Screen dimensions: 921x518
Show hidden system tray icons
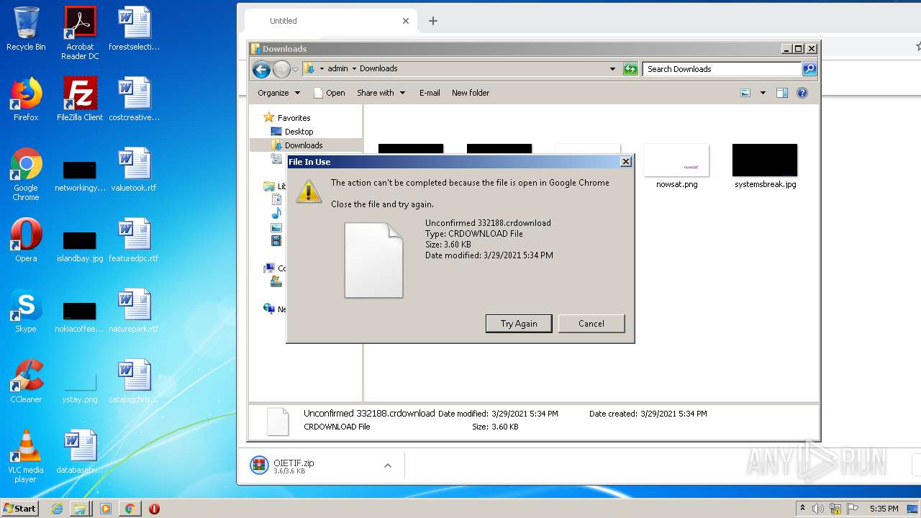802,509
